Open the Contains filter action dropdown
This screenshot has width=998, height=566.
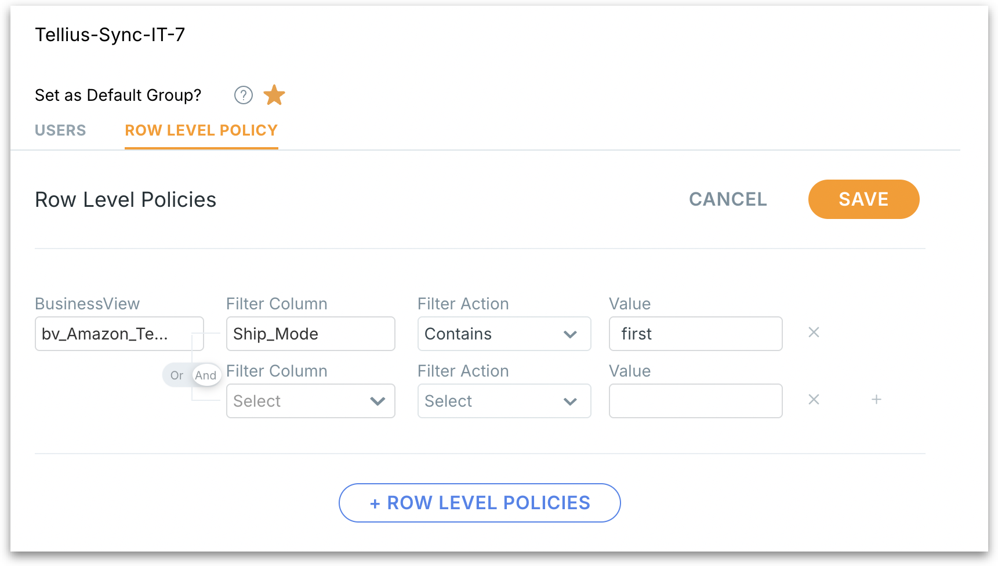point(504,334)
